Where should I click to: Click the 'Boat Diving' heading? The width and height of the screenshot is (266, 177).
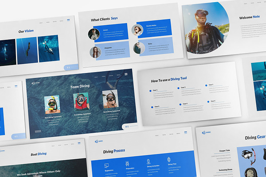tap(39, 154)
